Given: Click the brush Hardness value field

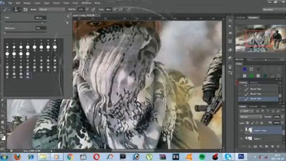Looking at the screenshot, I should 41,28.
